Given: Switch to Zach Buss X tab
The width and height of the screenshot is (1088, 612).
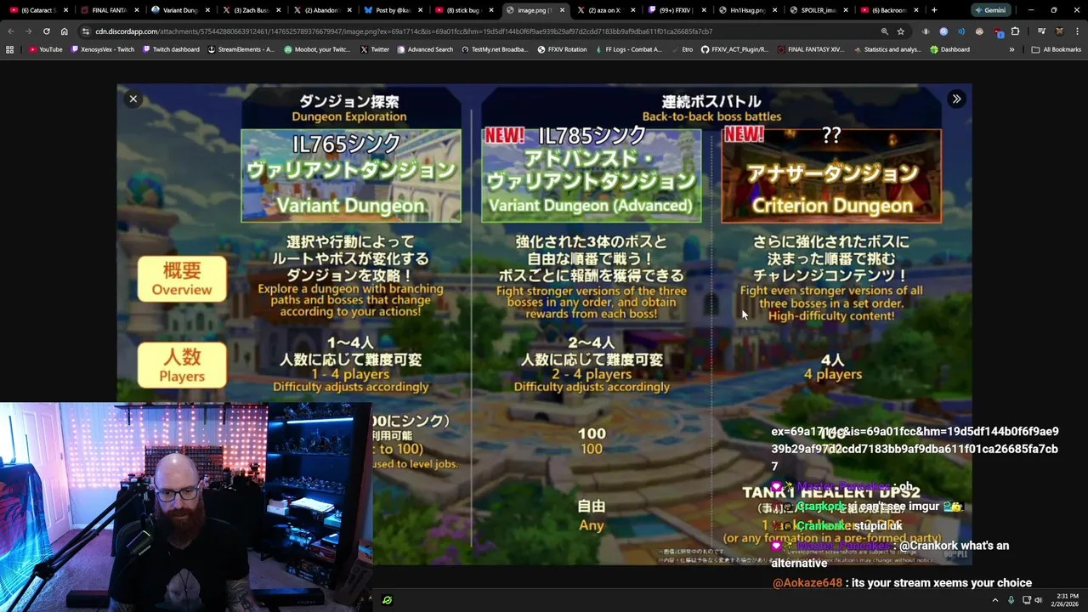Looking at the screenshot, I should click(252, 10).
